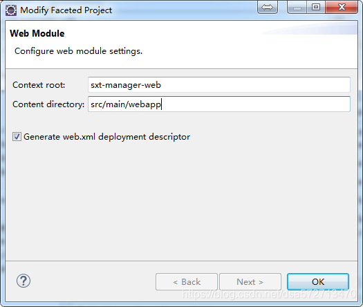Screen dimensions: 363x307
Task: Confirm the dialog with OK
Action: 318,282
